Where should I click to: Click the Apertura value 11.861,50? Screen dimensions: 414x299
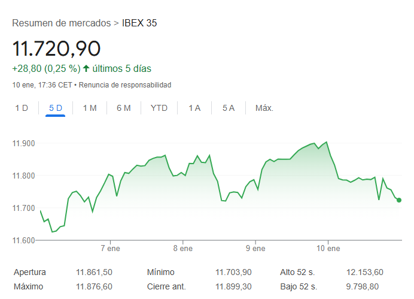pos(94,272)
